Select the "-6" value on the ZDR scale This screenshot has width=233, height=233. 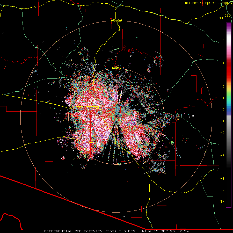tap(222, 179)
